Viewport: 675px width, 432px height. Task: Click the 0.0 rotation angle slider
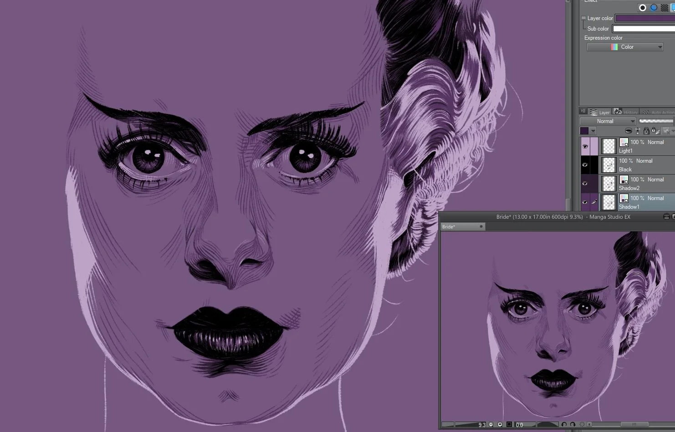point(537,425)
